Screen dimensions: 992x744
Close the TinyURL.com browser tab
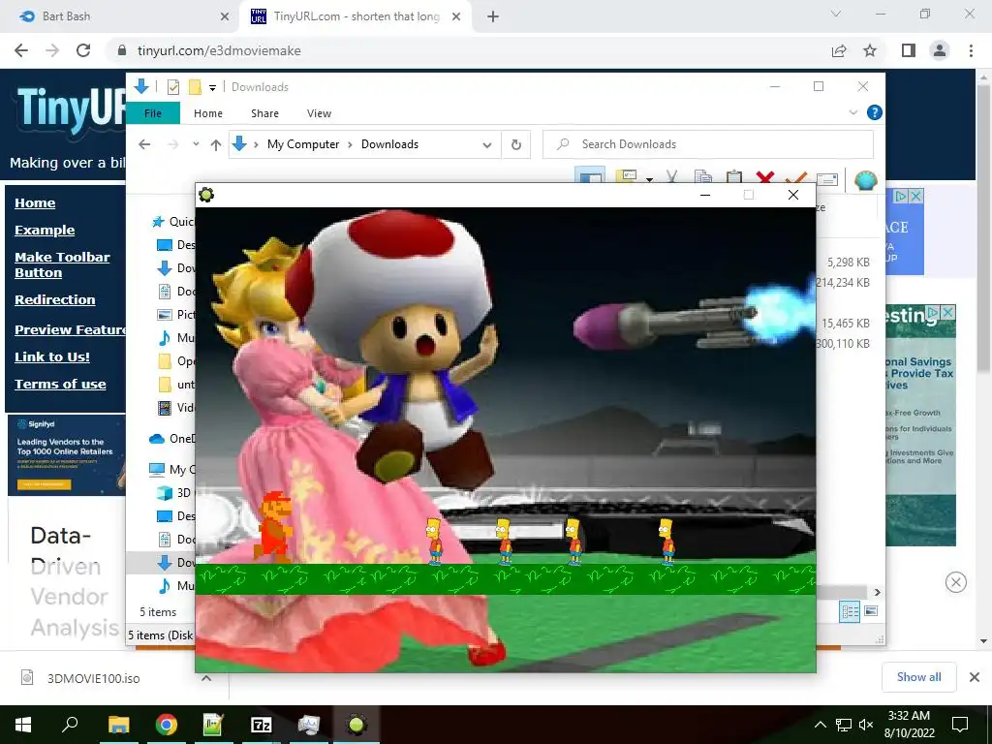tap(456, 16)
